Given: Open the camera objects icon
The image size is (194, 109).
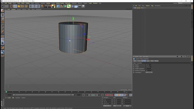Looking at the screenshot, I should point(80,6).
